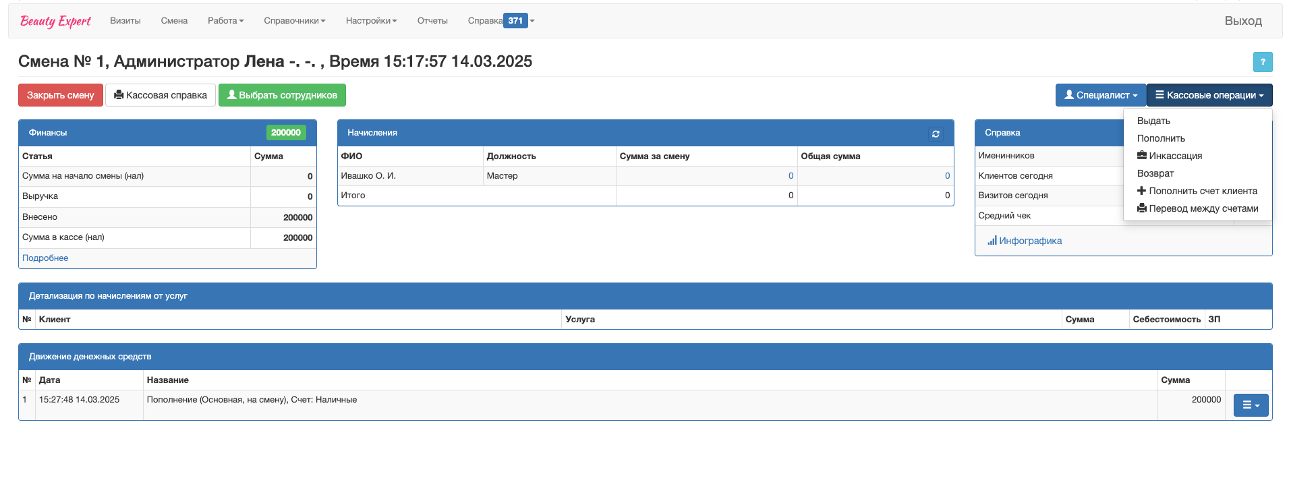Image resolution: width=1289 pixels, height=503 pixels.
Task: Open the Справочники menu
Action: tap(294, 21)
